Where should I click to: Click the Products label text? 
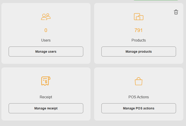pyautogui.click(x=139, y=40)
